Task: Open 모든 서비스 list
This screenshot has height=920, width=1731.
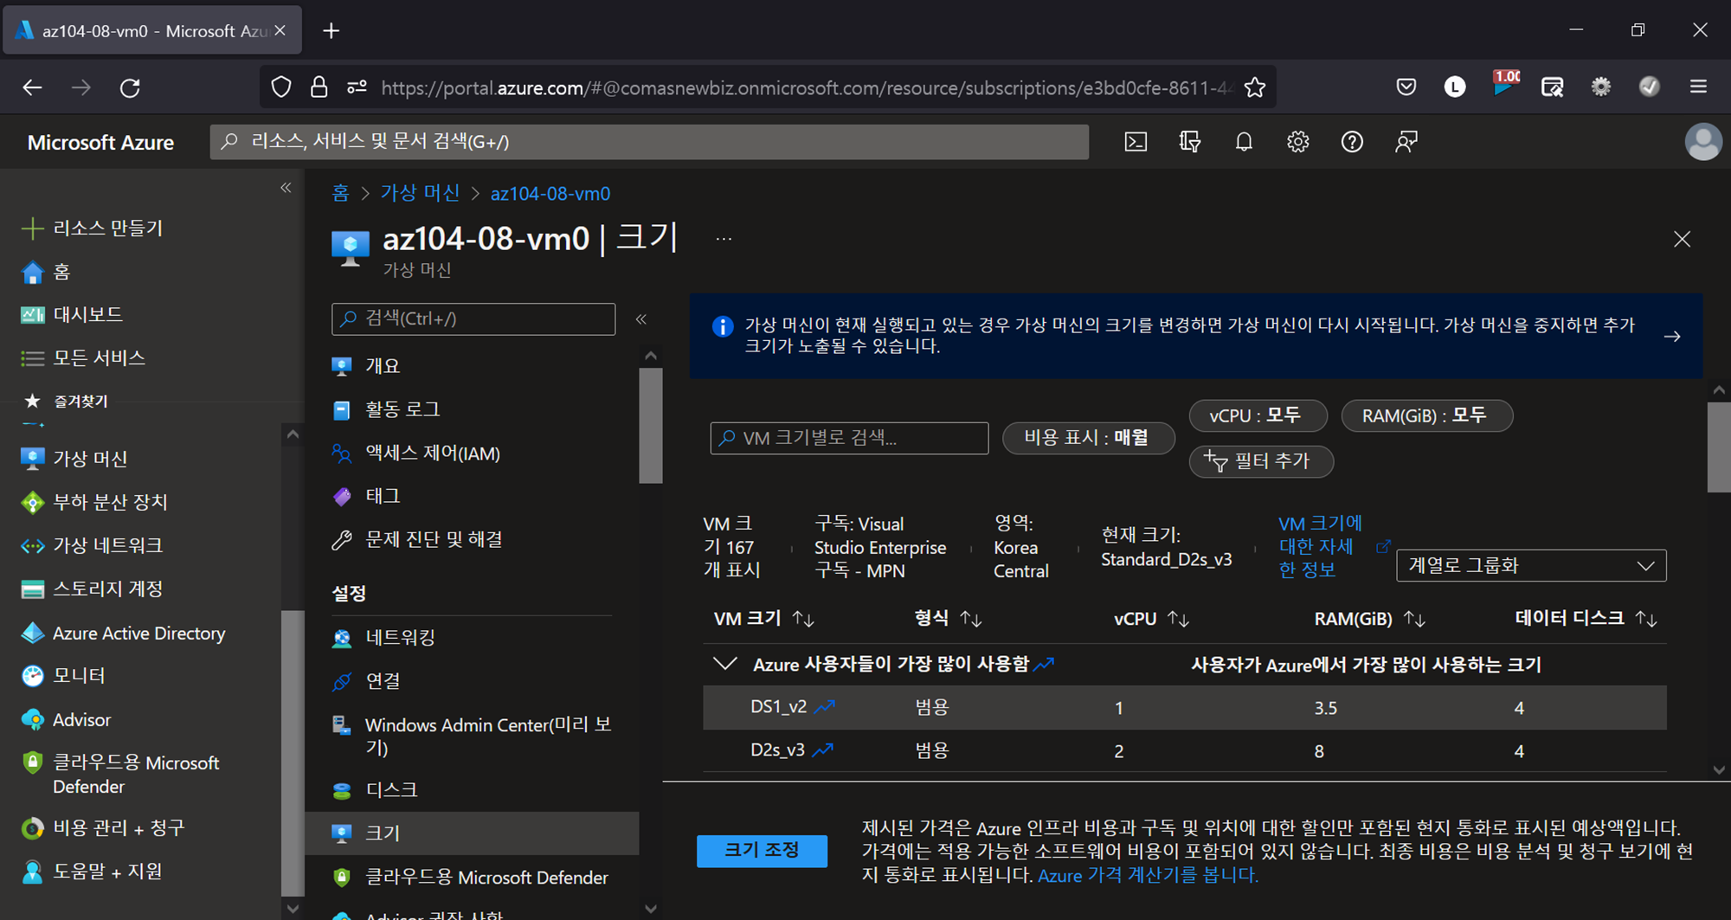Action: pyautogui.click(x=82, y=357)
